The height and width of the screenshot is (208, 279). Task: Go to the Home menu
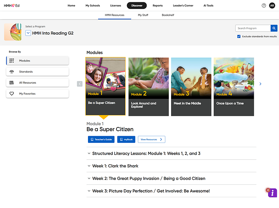(x=71, y=6)
